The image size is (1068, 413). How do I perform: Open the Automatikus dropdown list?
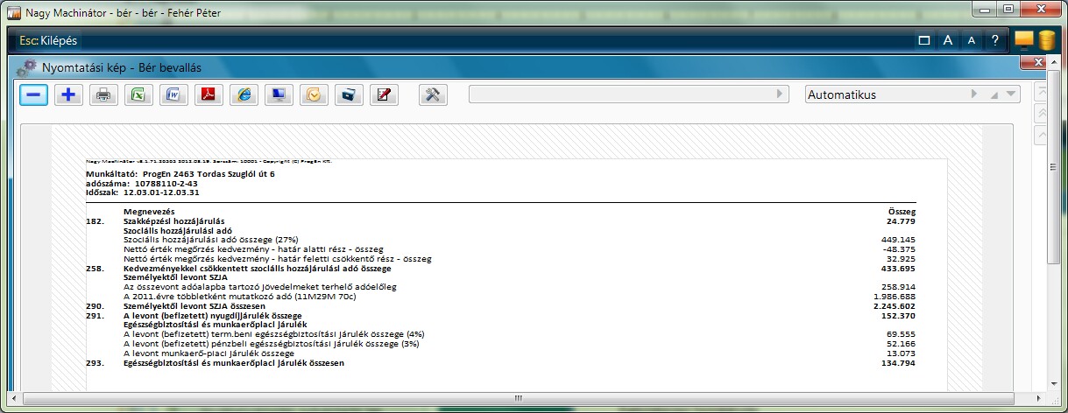(1012, 94)
